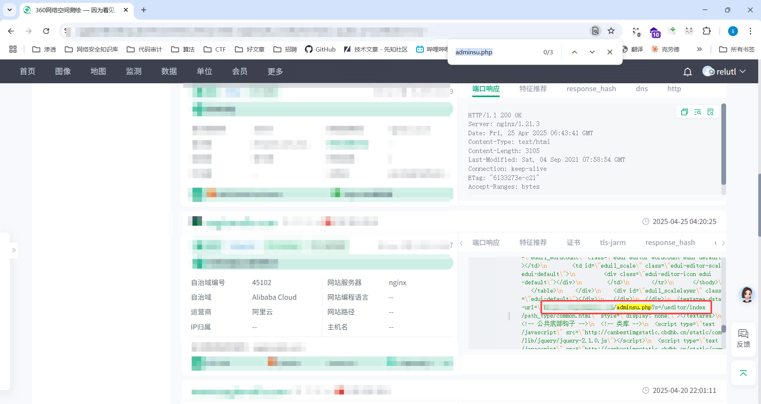Viewport: 761px width, 404px height.
Task: Open the 技术文章 - 先知社区 bookmark
Action: [x=376, y=49]
